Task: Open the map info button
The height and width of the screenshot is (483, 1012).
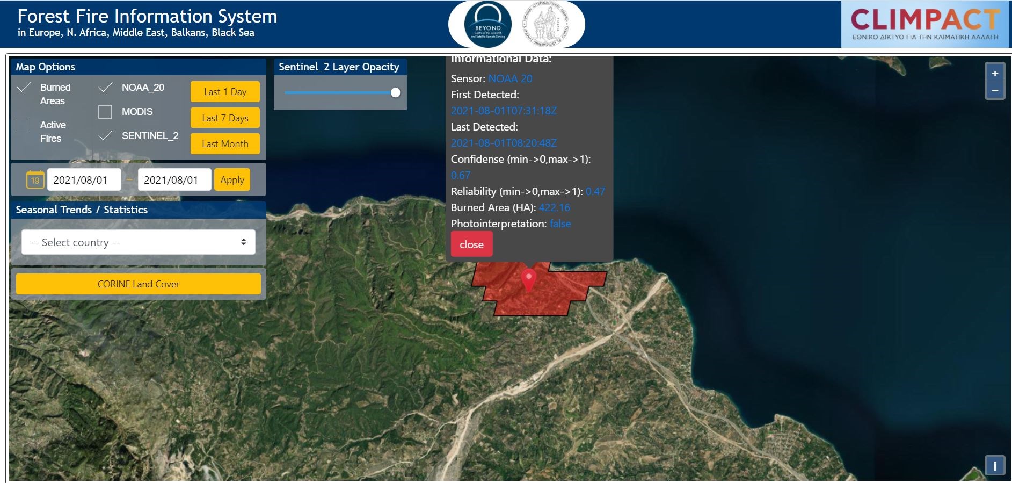Action: point(994,465)
